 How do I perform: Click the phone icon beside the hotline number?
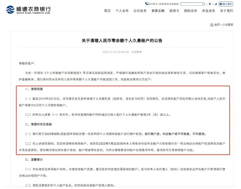147,3
